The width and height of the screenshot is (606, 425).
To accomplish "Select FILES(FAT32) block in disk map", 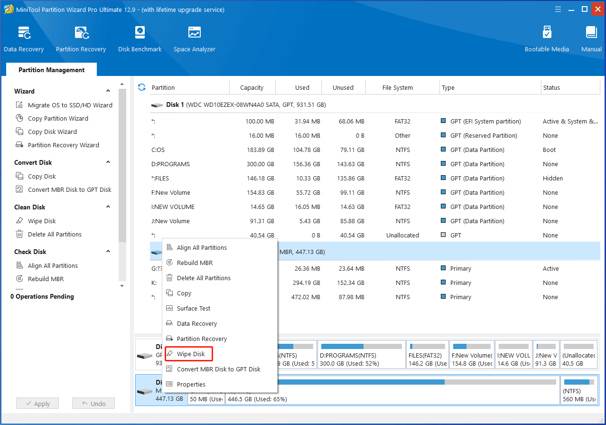I will 428,355.
